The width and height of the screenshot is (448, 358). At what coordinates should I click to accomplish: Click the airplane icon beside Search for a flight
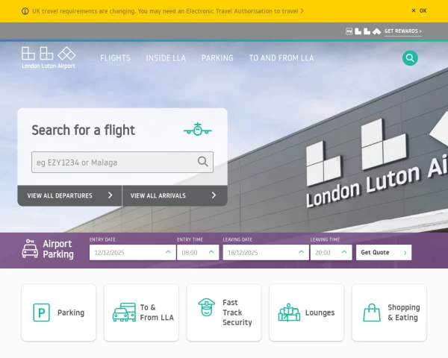click(x=198, y=129)
